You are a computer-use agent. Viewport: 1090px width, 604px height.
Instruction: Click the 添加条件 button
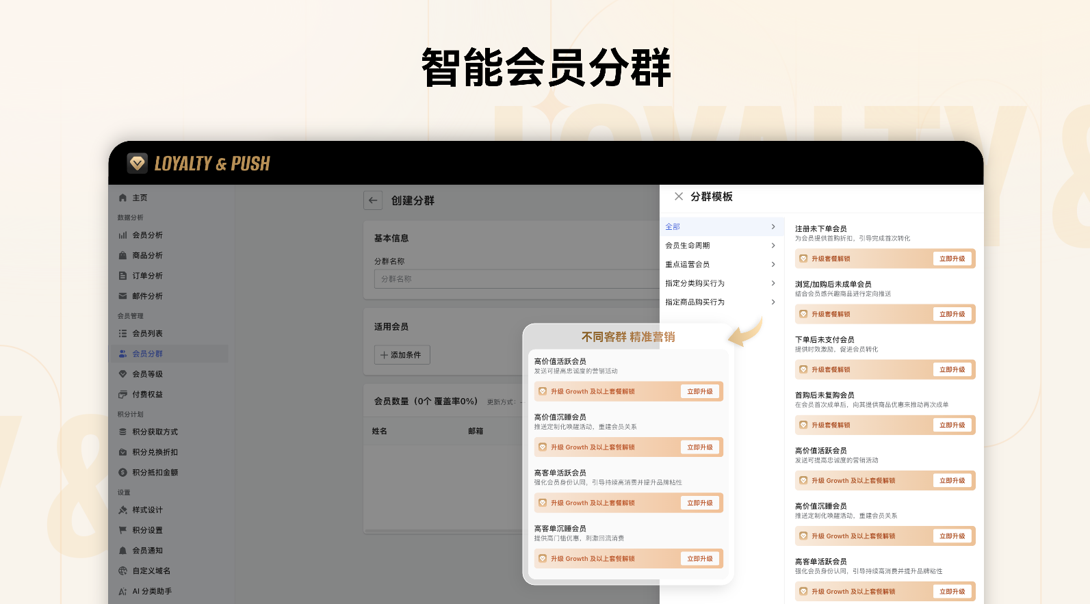(402, 355)
